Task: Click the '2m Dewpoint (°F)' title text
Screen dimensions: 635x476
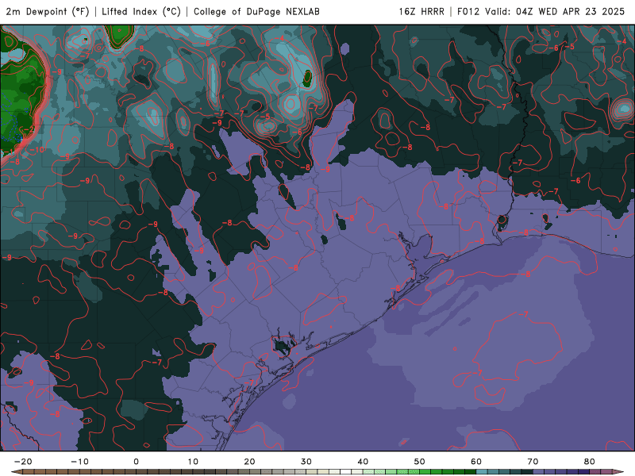Action: tap(48, 11)
